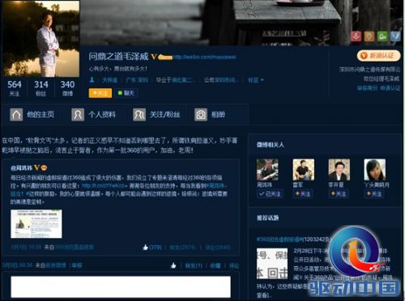This screenshot has width=405, height=301.
Task: Open the reposted post's 转发(2974) link
Action: point(182,248)
